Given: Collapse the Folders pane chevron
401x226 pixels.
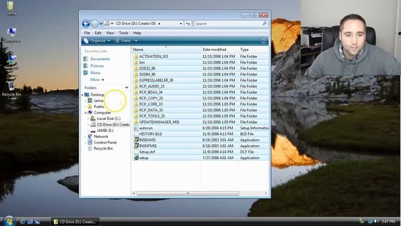Looking at the screenshot, I should tap(127, 88).
